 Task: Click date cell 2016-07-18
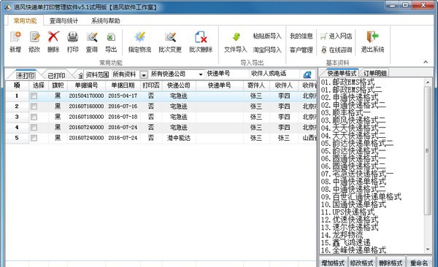tap(123, 117)
